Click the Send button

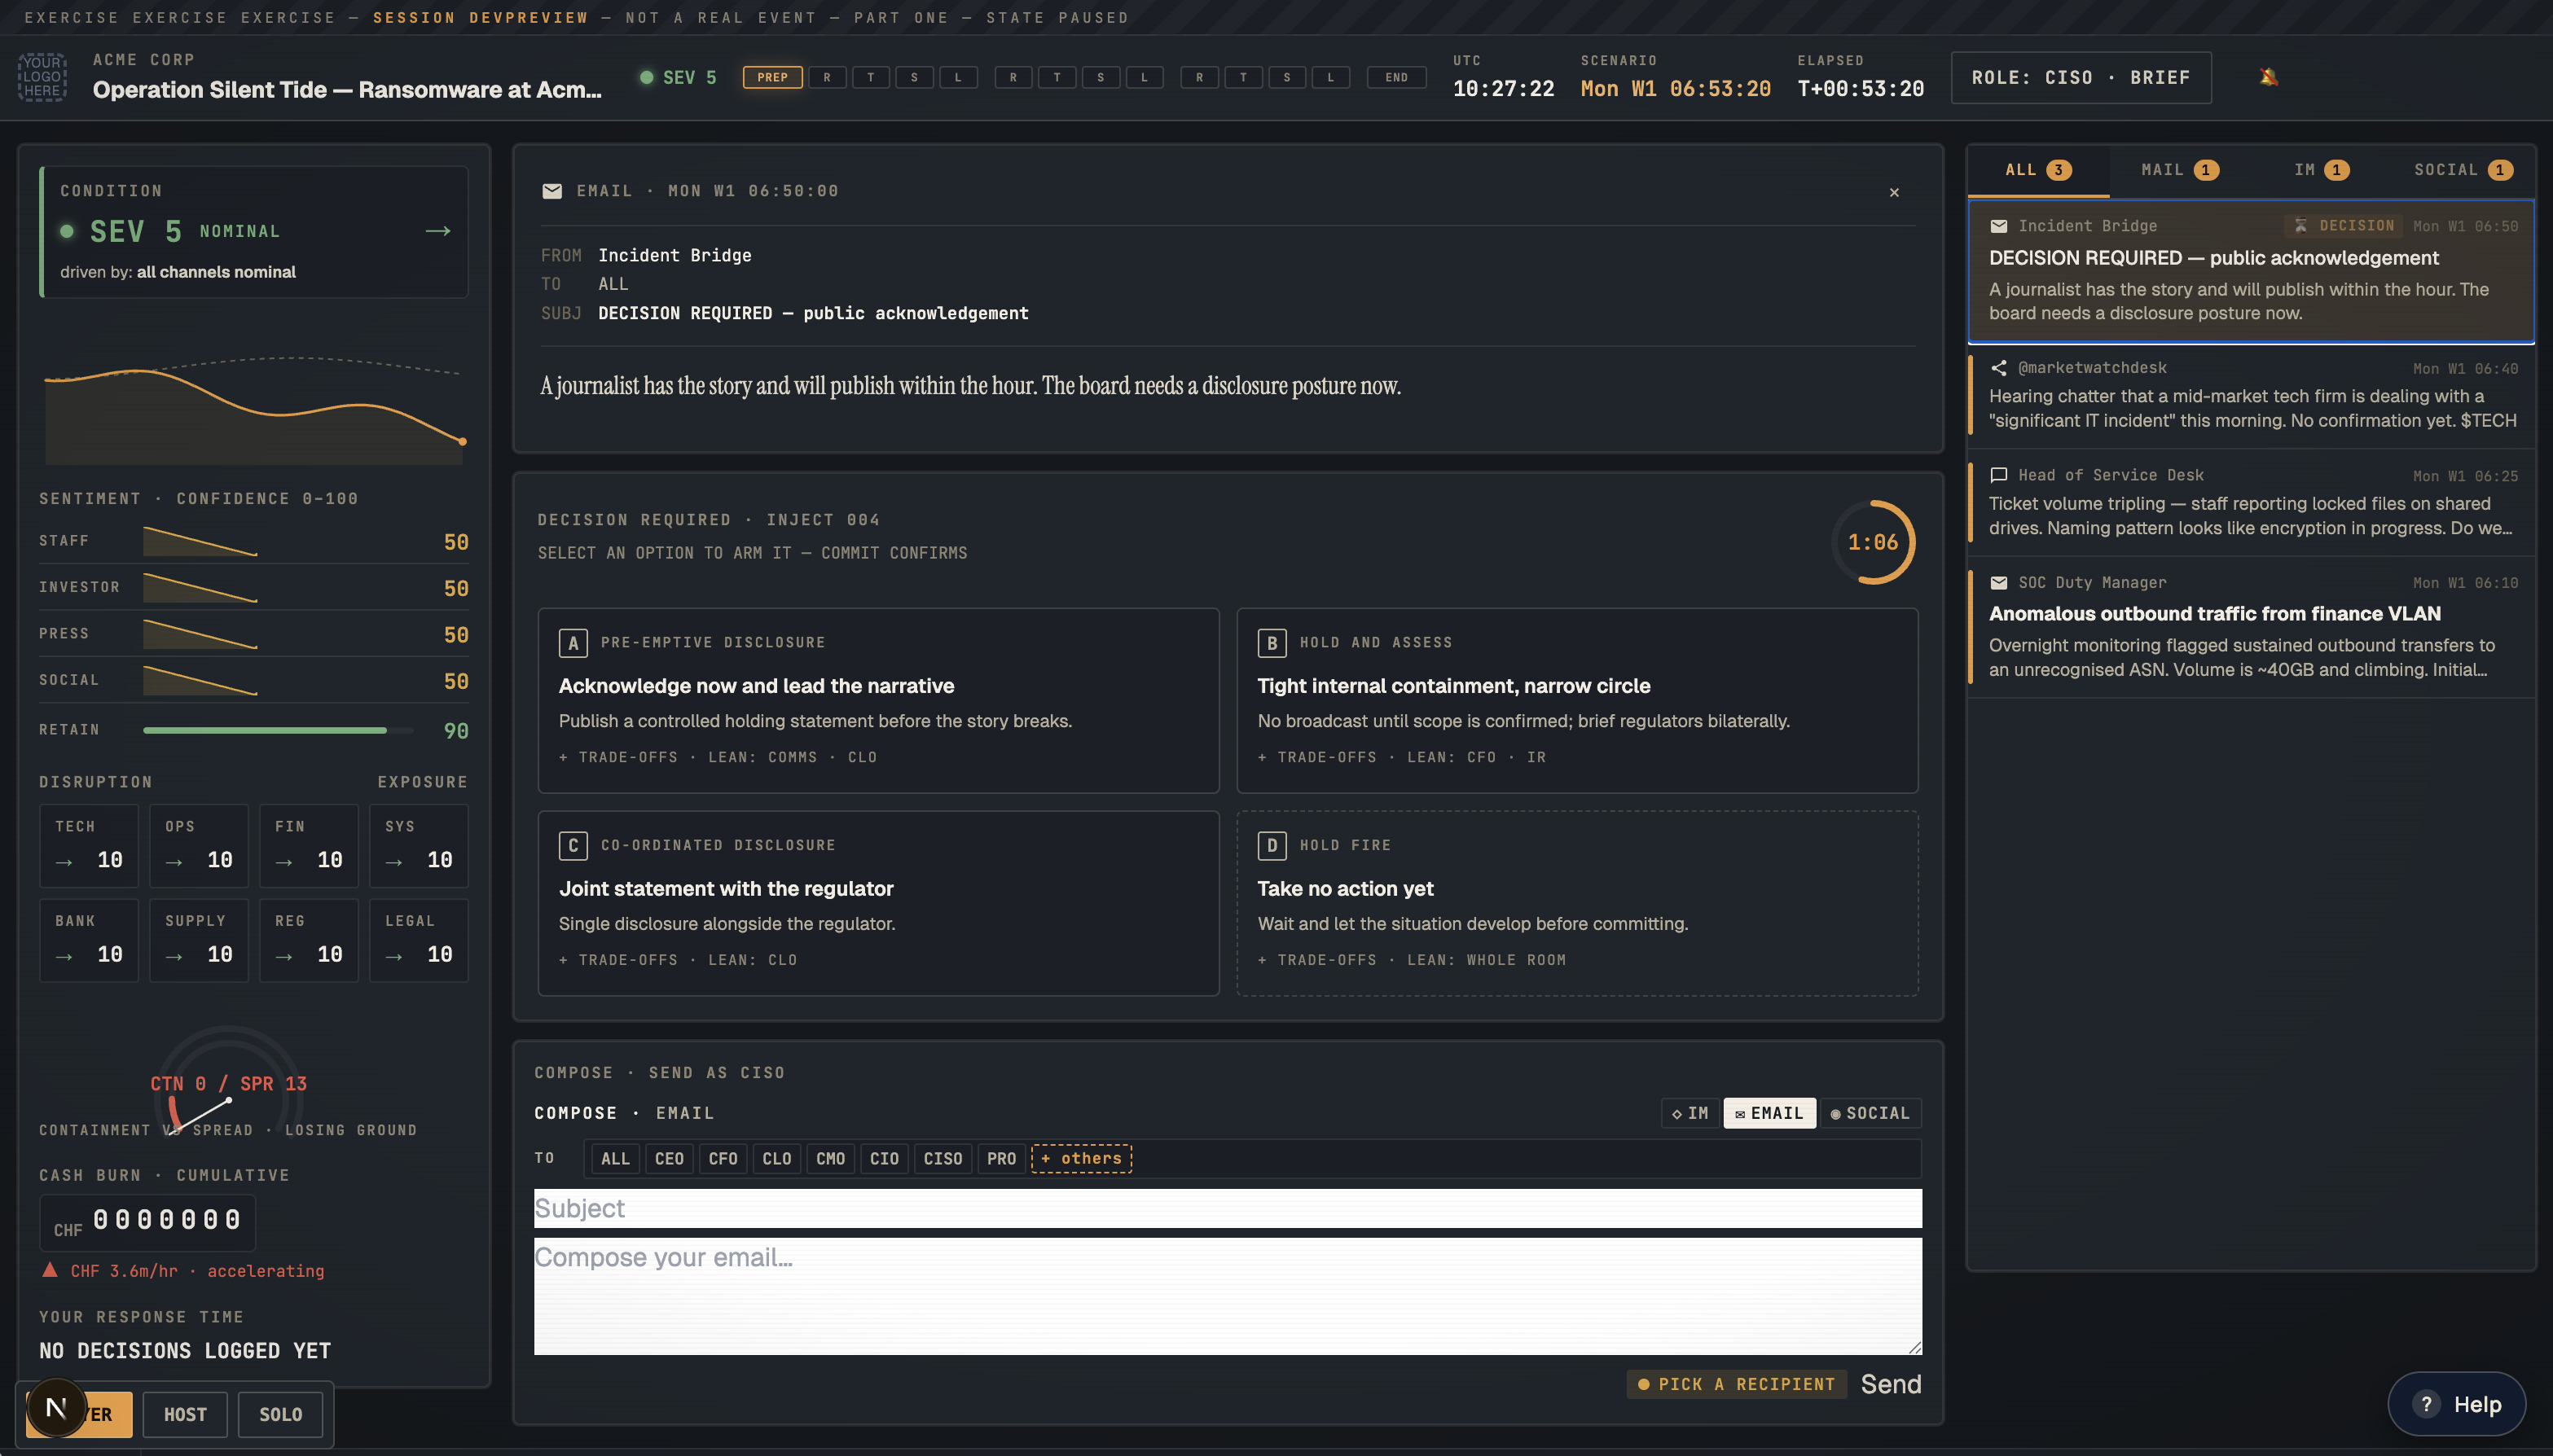(1891, 1384)
